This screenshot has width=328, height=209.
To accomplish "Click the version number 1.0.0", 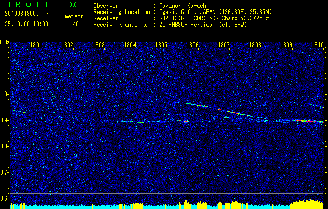I will click(71, 4).
